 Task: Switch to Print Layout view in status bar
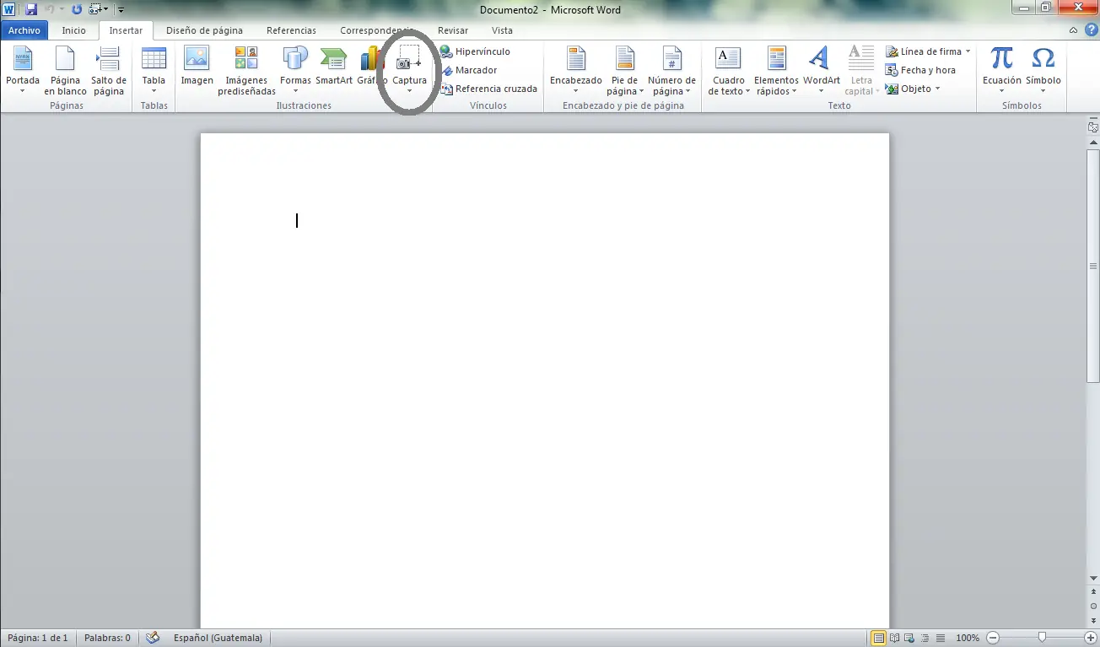pyautogui.click(x=878, y=638)
